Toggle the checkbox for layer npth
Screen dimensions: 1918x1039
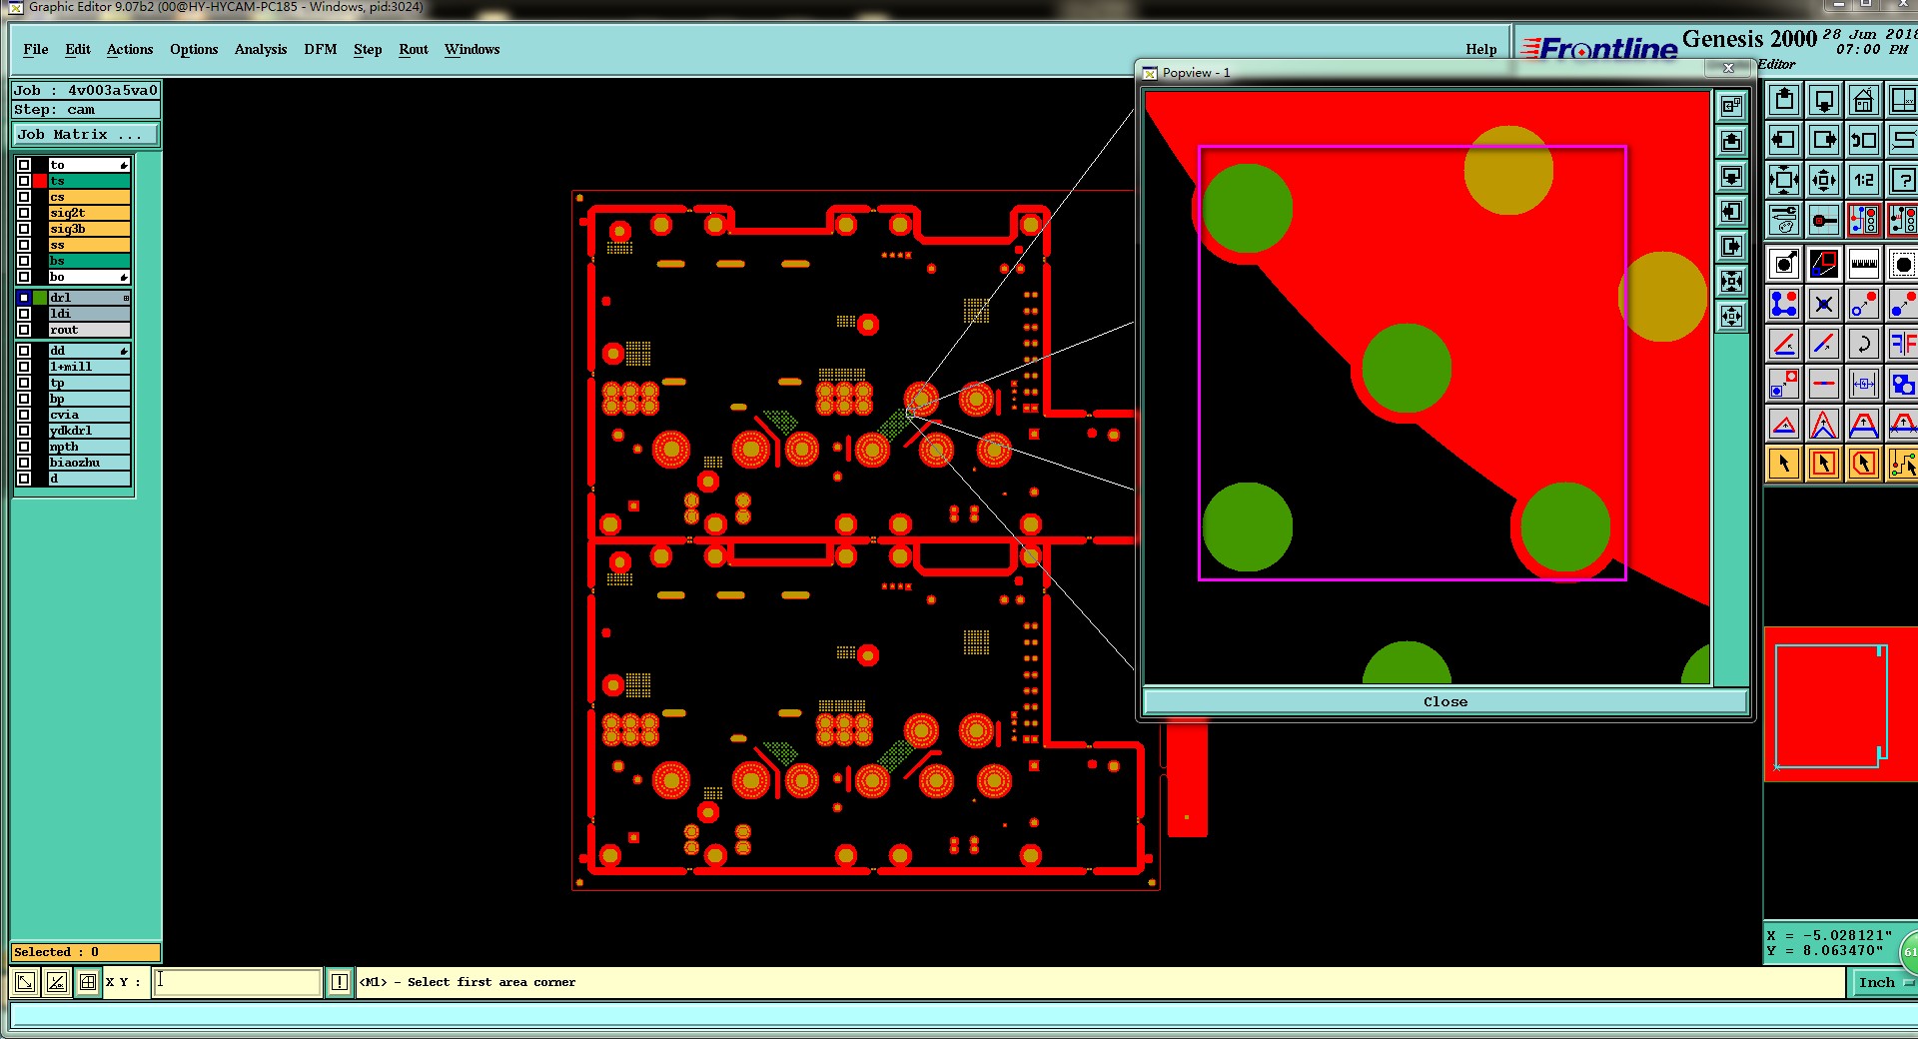click(x=24, y=447)
